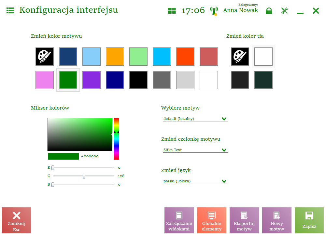326x235 pixels.
Task: Select the dark gray theme swatch
Action: point(162,80)
